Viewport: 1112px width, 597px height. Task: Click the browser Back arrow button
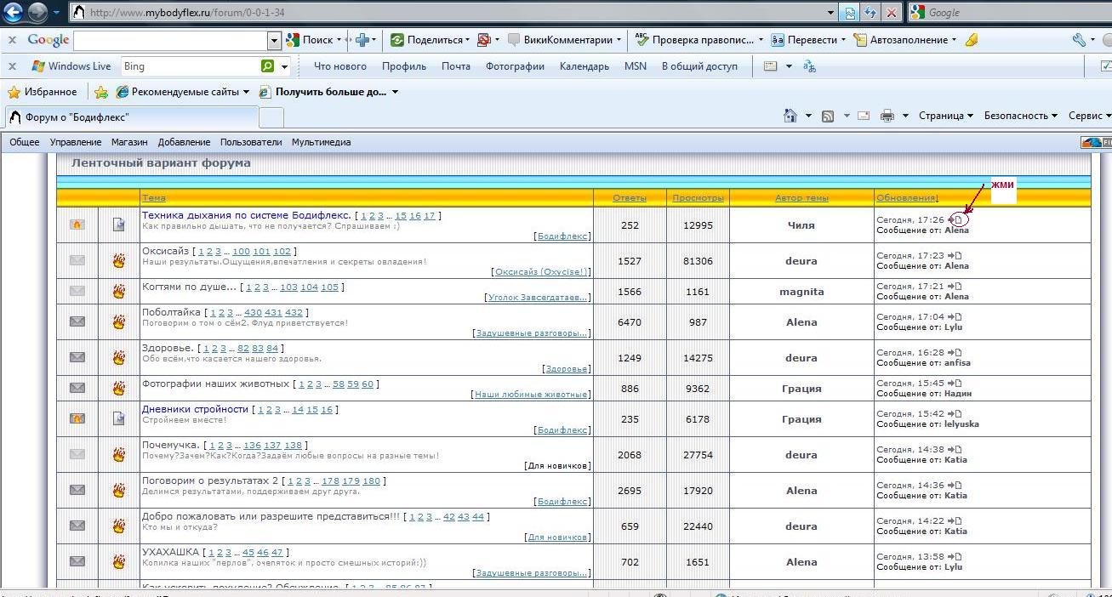click(x=14, y=12)
